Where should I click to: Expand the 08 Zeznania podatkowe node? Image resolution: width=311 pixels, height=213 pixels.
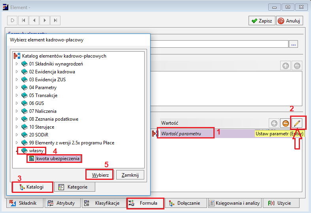tap(17, 119)
